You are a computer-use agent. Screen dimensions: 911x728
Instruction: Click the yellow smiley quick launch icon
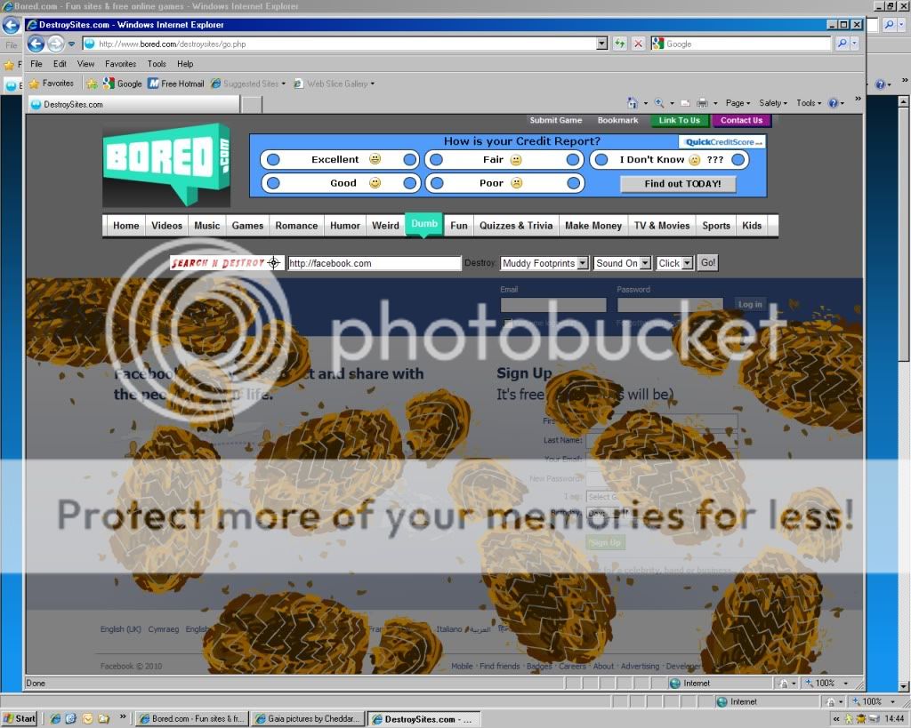[87, 719]
